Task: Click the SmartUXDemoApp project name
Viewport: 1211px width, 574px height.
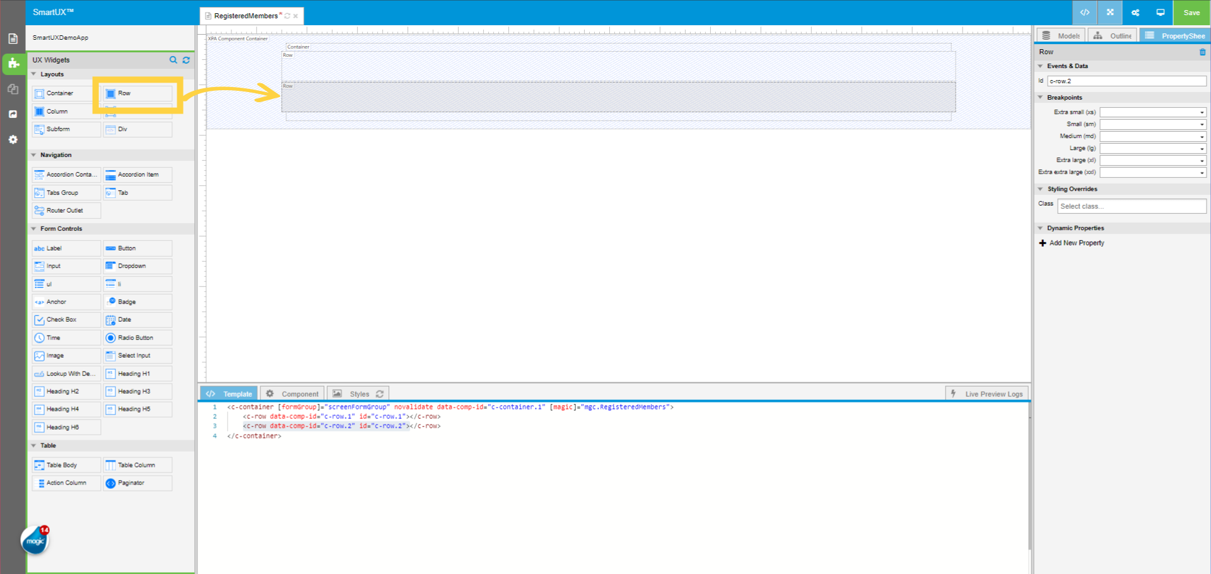Action: [x=61, y=38]
